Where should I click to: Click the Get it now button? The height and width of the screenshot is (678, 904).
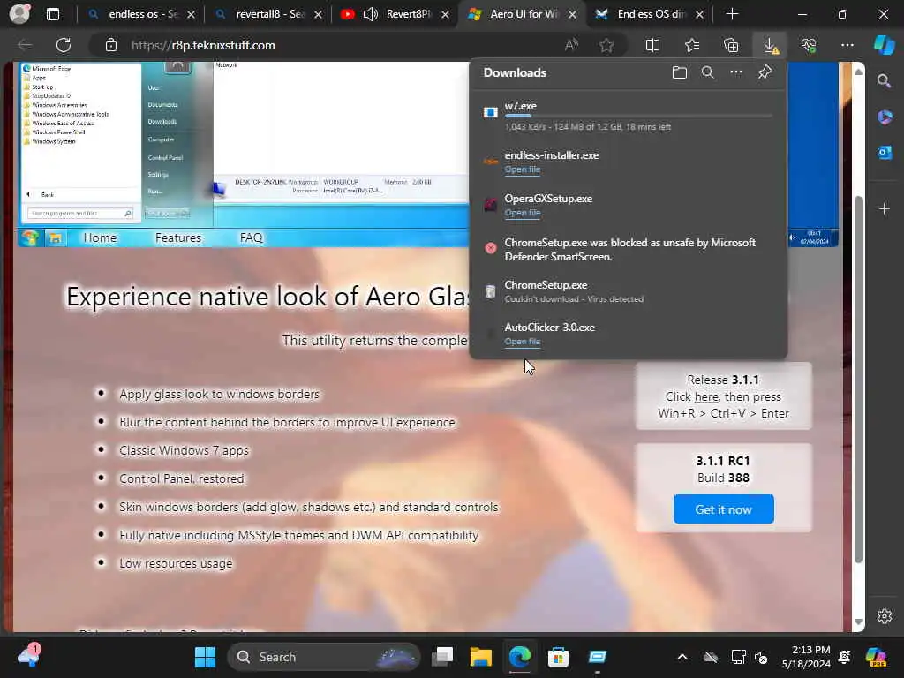[724, 509]
